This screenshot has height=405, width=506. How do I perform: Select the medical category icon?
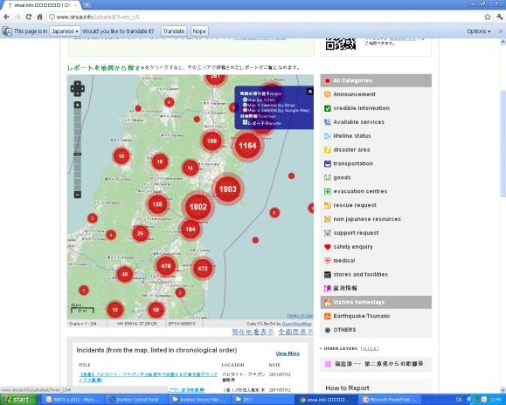(327, 261)
